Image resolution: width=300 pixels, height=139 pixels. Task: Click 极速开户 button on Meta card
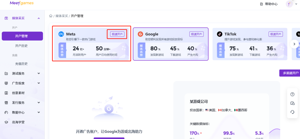coord(117,34)
